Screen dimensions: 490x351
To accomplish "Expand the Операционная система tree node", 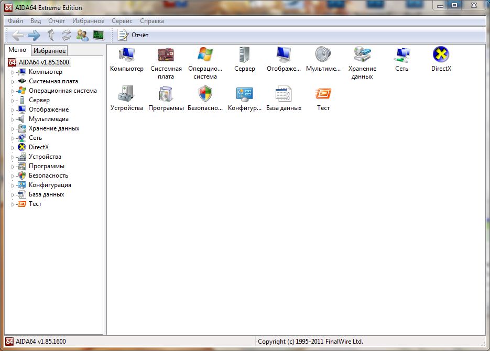I will [13, 91].
